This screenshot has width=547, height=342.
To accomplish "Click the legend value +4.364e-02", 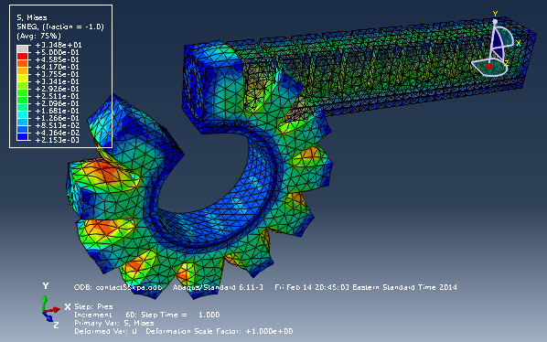I will (x=58, y=133).
